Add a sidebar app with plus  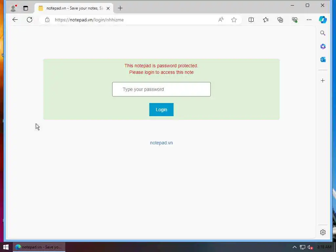[323, 81]
